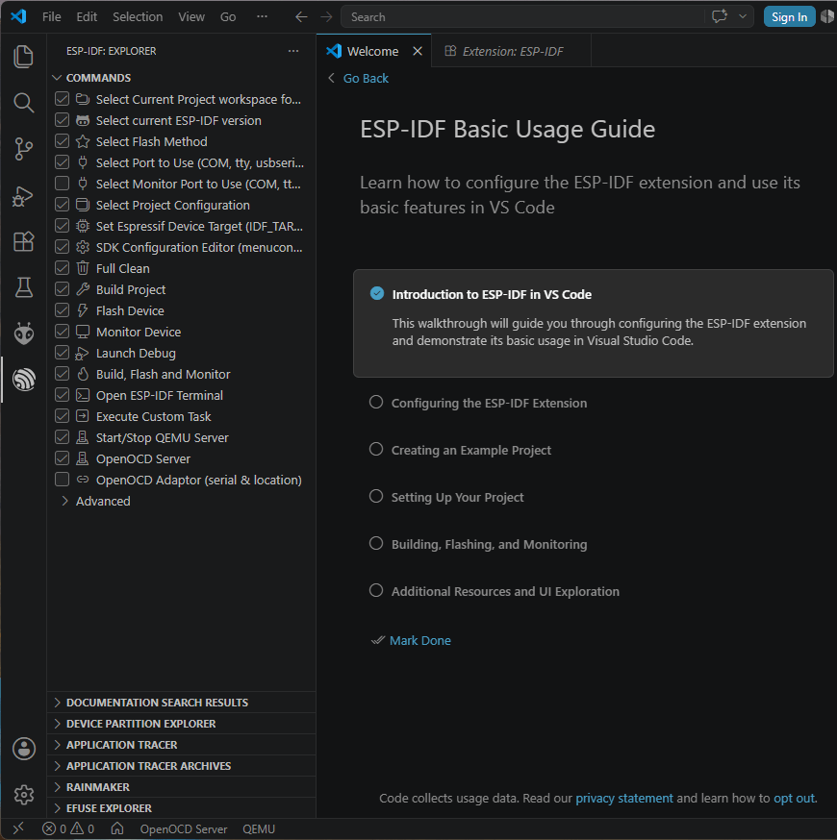This screenshot has height=840, width=837.
Task: Open the Extensions view
Action: click(x=23, y=241)
